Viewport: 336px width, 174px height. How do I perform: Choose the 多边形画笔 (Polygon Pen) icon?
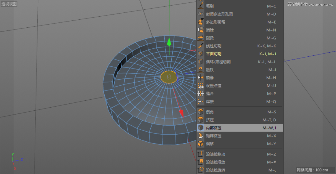click(200, 22)
